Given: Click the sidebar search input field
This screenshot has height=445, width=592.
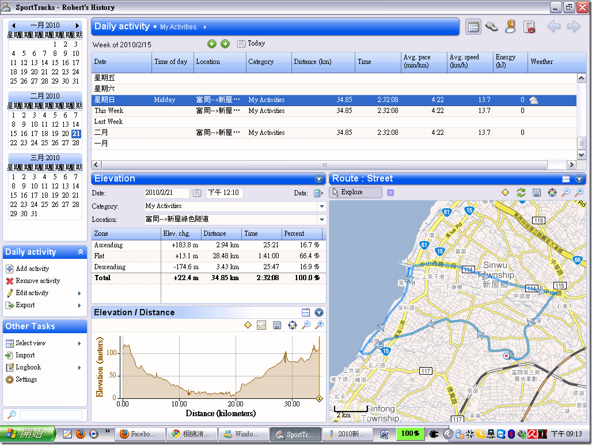Looking at the screenshot, I should 51,415.
